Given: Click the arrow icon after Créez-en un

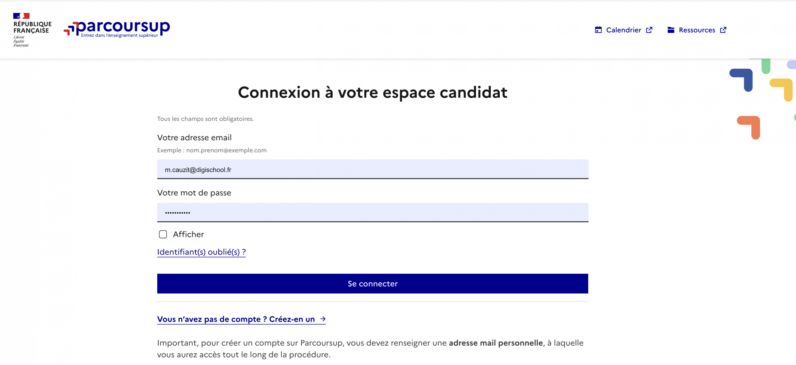Looking at the screenshot, I should pyautogui.click(x=323, y=319).
